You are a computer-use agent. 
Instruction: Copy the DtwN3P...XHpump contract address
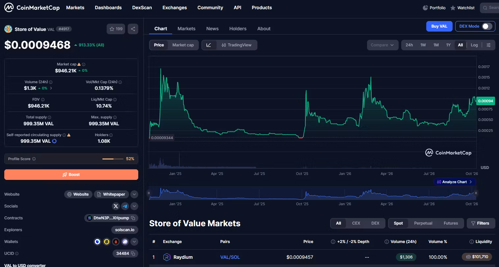coord(133,218)
